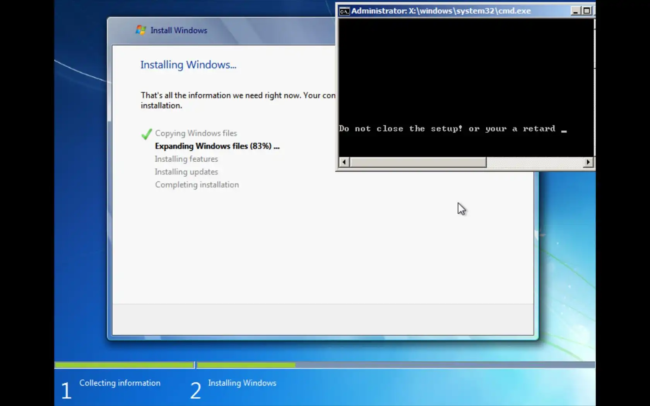
Task: Click the 'Installing Windows...' heading
Action: 188,65
